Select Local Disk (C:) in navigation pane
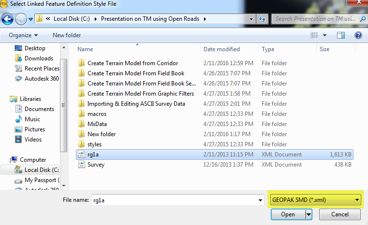368x225 pixels. point(42,169)
